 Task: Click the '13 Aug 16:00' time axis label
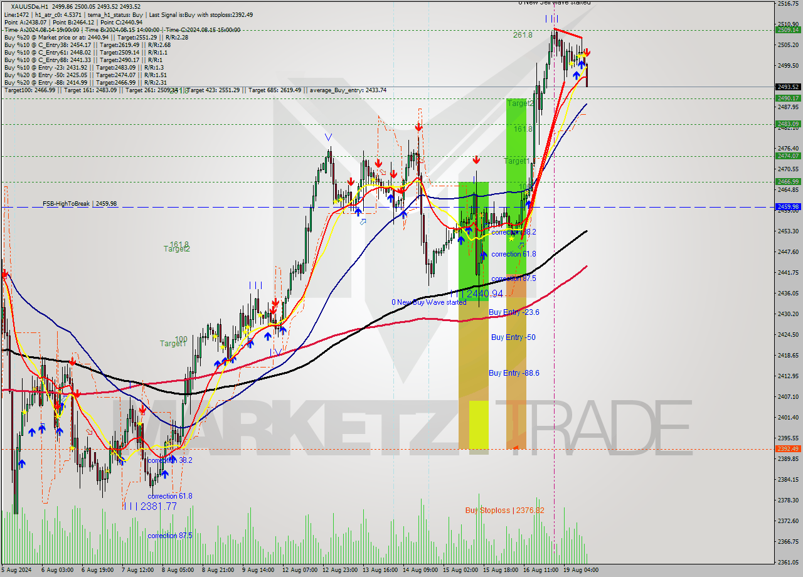[380, 570]
